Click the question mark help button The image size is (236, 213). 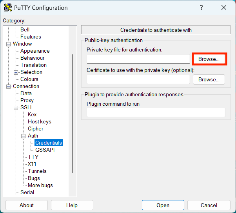point(202,7)
